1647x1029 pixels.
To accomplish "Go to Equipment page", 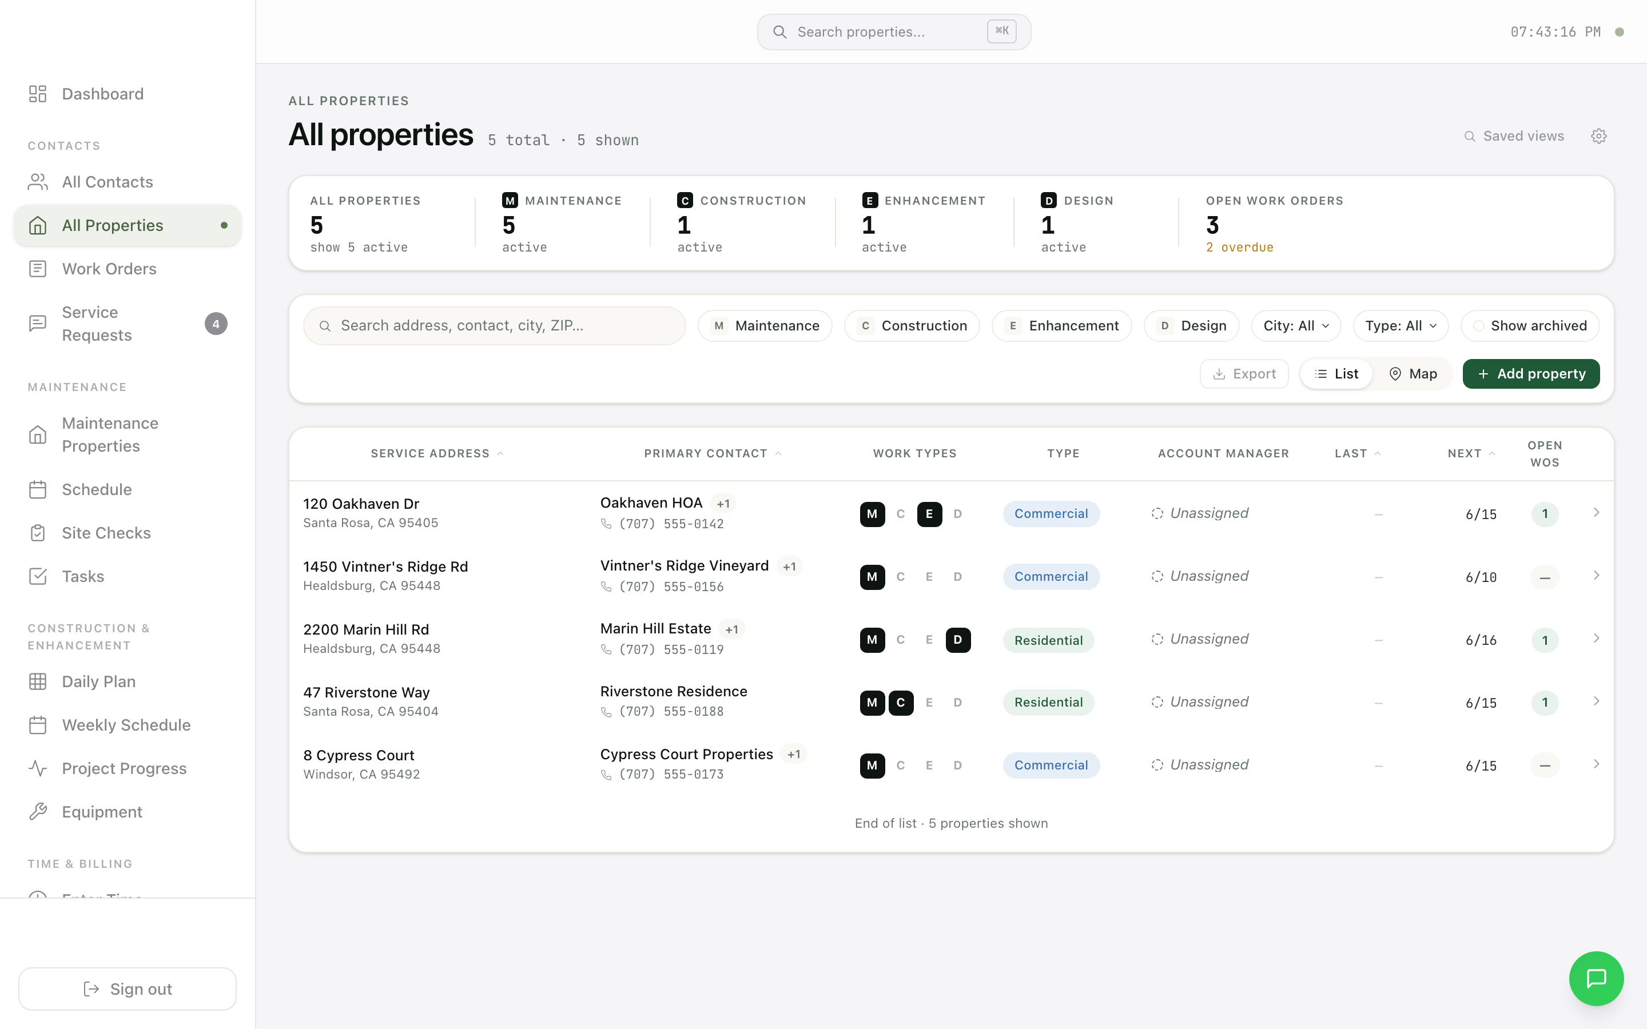I will coord(128,812).
